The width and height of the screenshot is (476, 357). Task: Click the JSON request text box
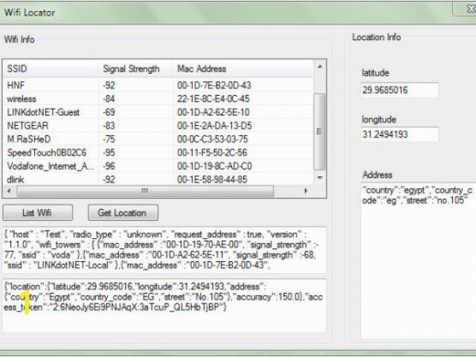point(164,250)
